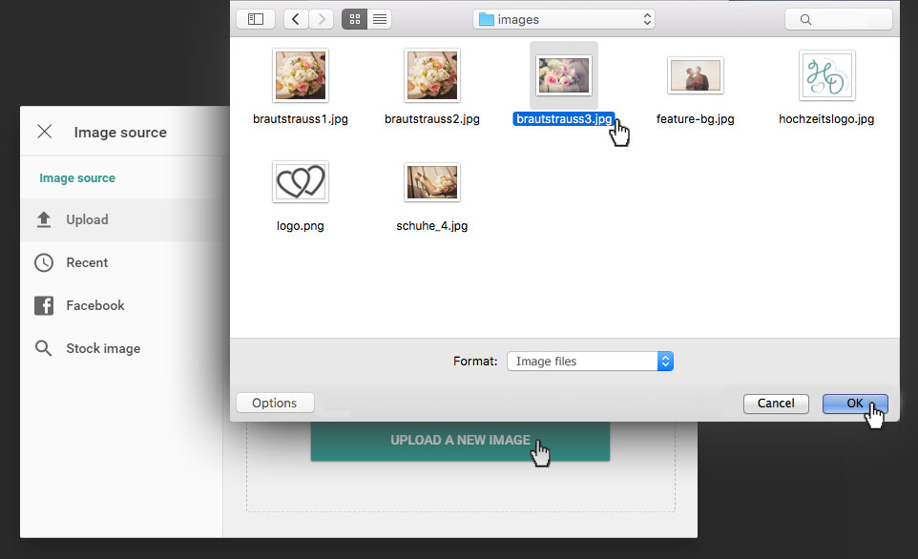The width and height of the screenshot is (918, 559).
Task: Click the green Image source heading
Action: pyautogui.click(x=77, y=178)
